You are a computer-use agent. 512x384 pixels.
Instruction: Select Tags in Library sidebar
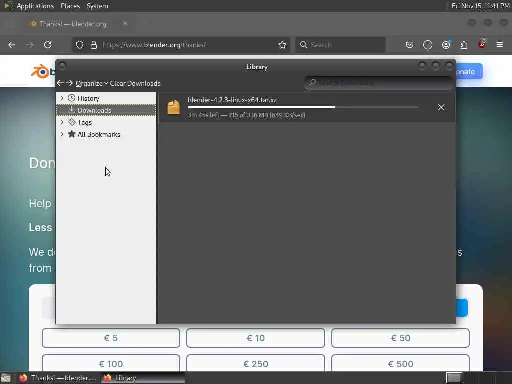tap(106, 122)
